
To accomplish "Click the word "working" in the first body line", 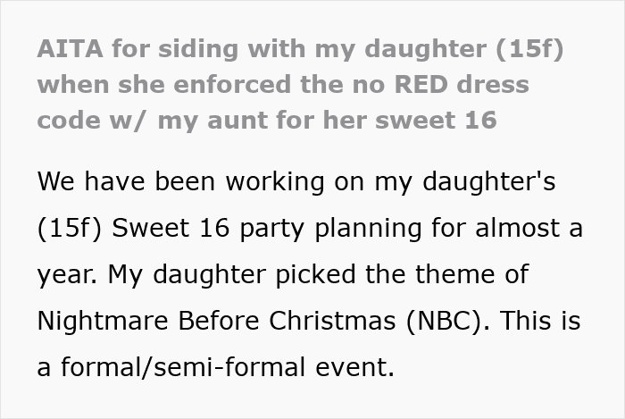I will tap(275, 181).
